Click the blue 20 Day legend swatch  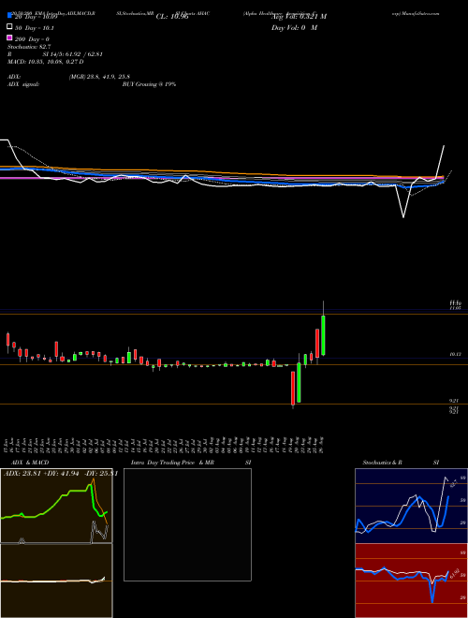tap(9, 16)
